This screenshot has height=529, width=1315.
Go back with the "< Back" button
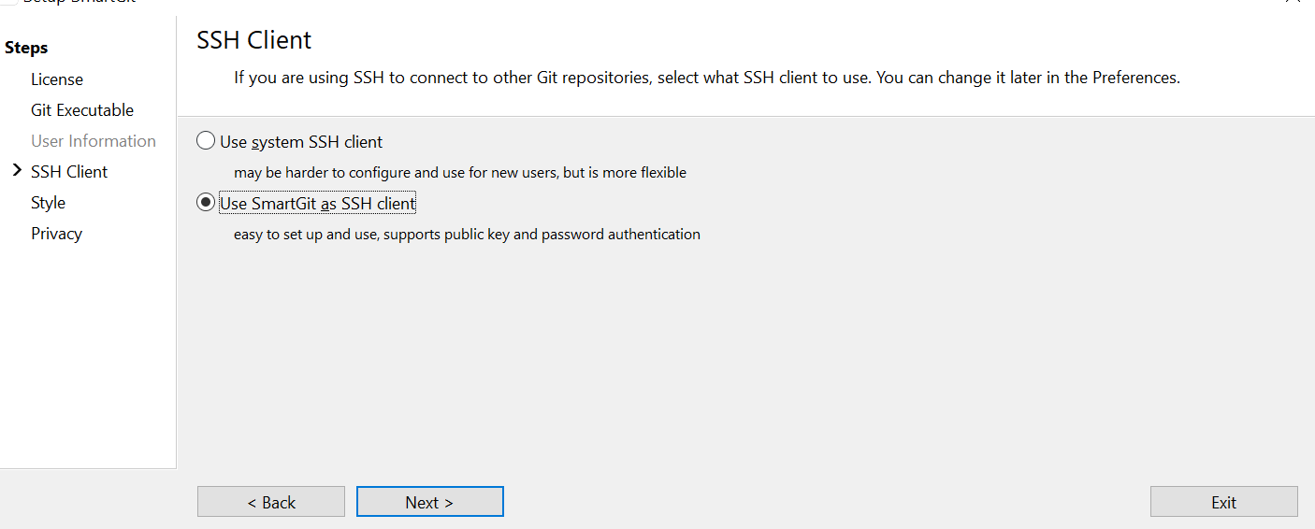[x=271, y=502]
